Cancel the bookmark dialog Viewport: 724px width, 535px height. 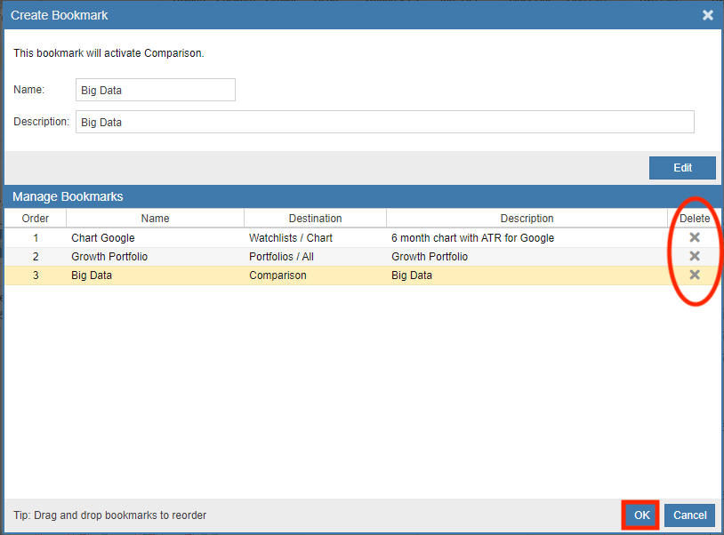click(x=689, y=515)
